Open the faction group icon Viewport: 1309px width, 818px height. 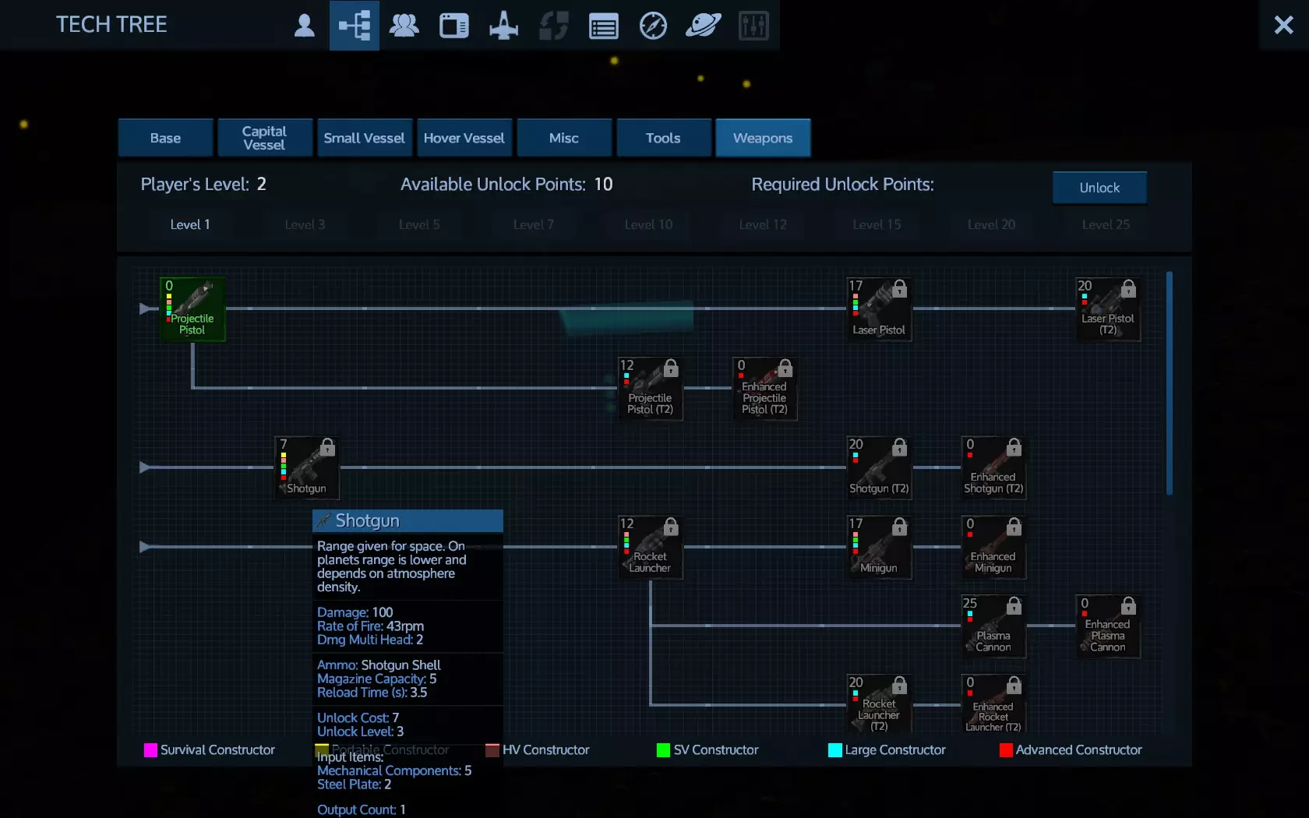point(404,26)
